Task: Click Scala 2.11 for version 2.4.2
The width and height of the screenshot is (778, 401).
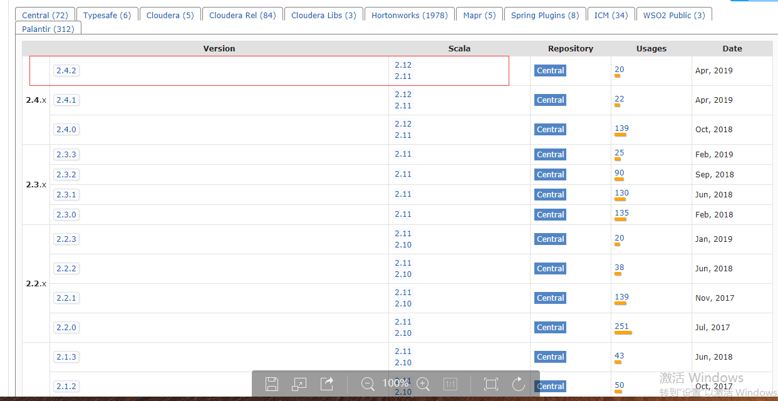Action: pyautogui.click(x=403, y=76)
